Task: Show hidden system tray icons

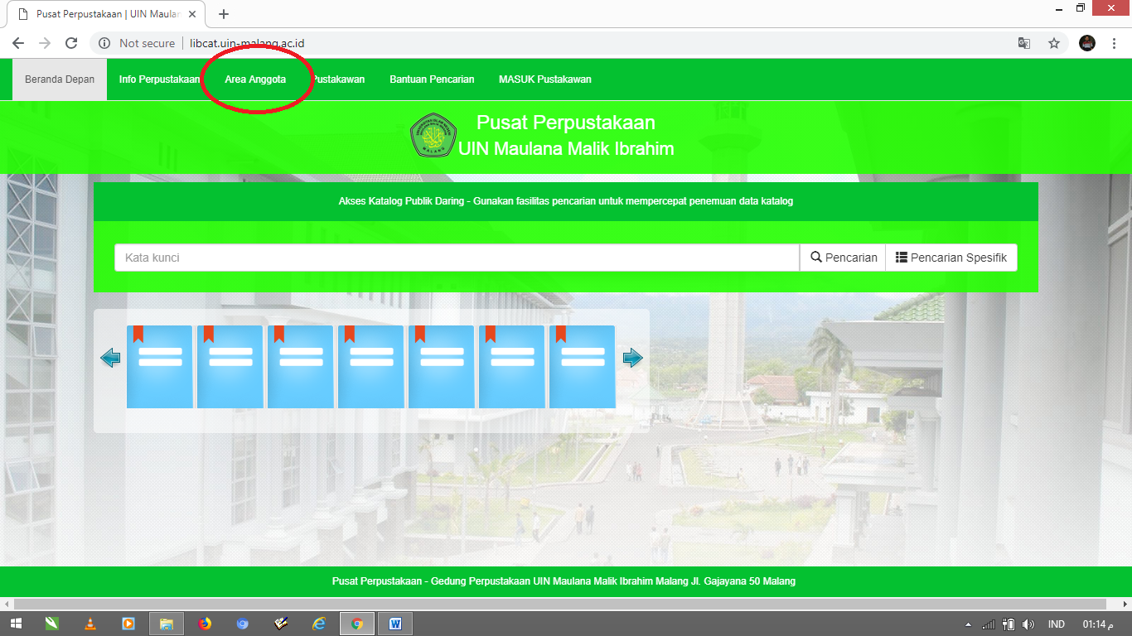Action: [968, 624]
